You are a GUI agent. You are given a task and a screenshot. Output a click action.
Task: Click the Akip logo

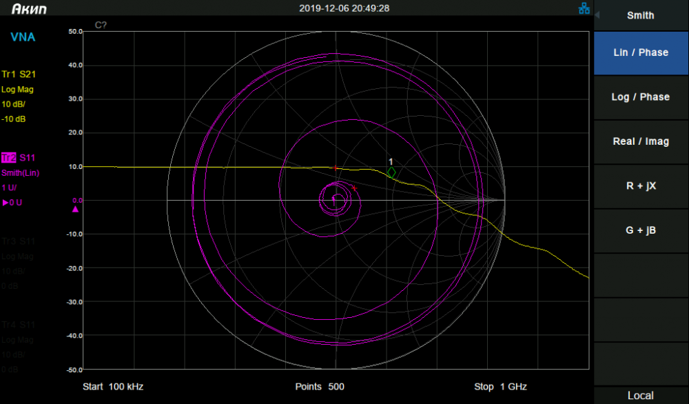[x=29, y=9]
